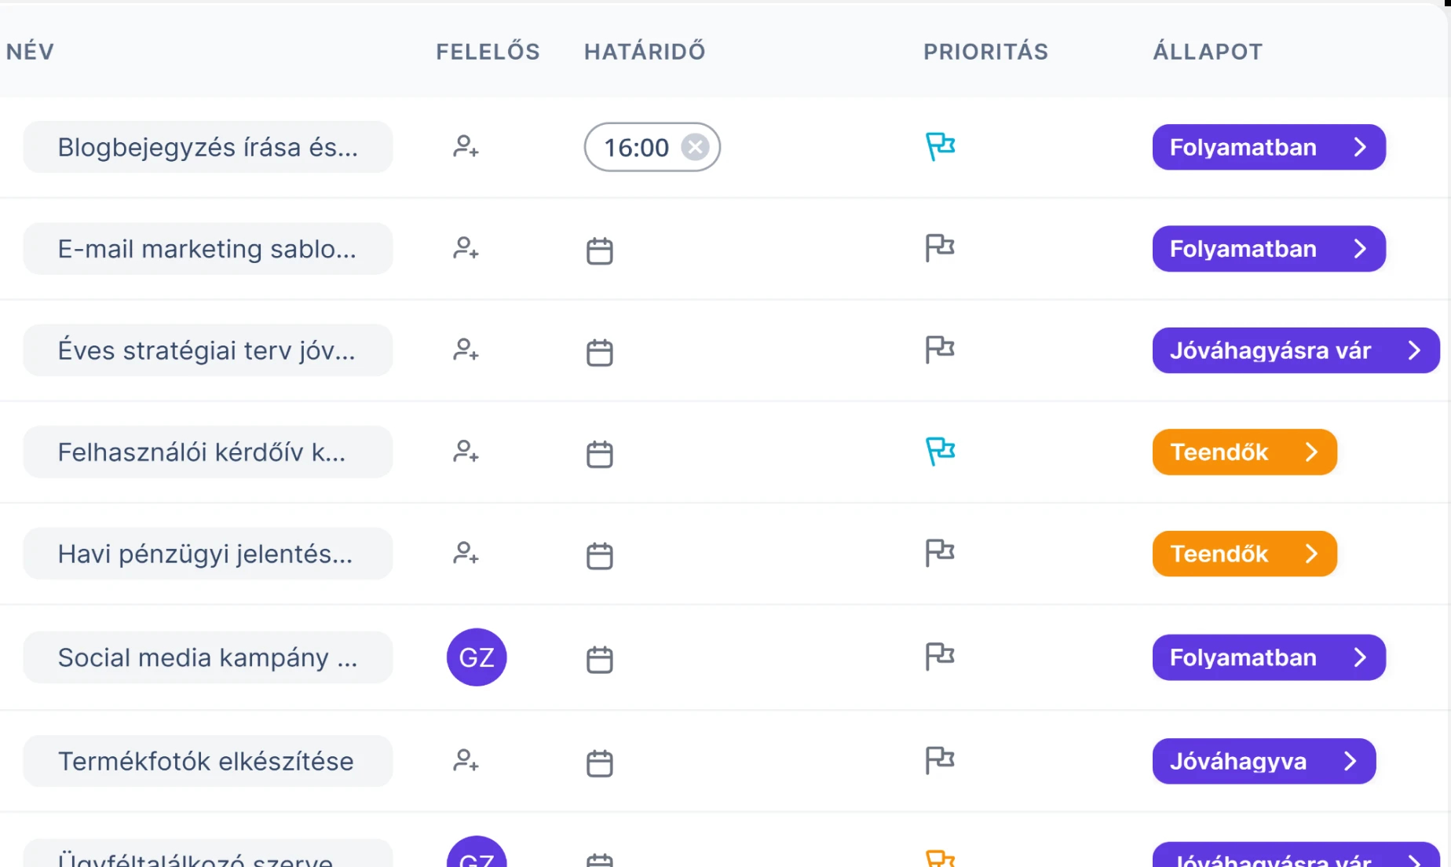The height and width of the screenshot is (867, 1451).
Task: Click the Jóváhagyva status button
Action: pyautogui.click(x=1263, y=761)
